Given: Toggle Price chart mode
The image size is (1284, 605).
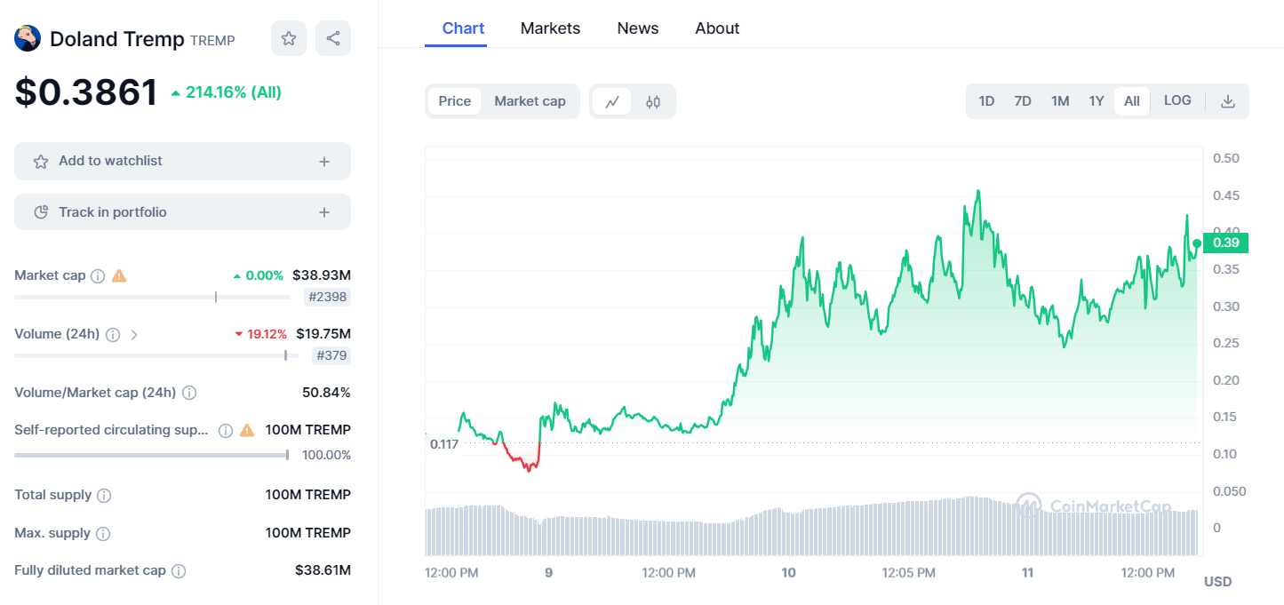Looking at the screenshot, I should tap(455, 101).
